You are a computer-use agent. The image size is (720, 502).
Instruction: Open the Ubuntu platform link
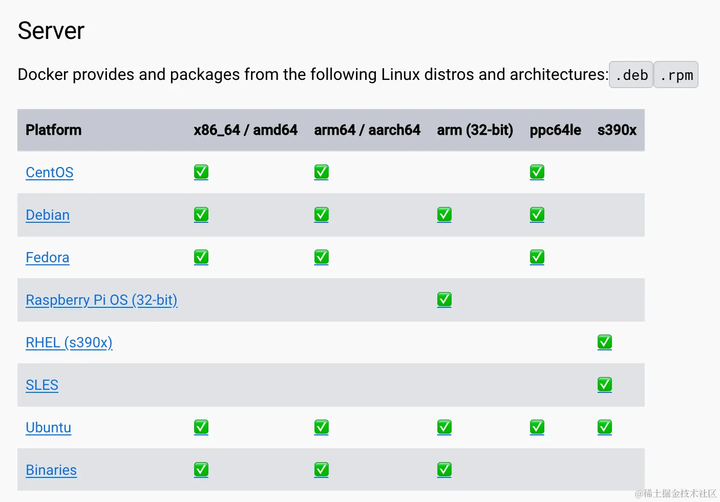pyautogui.click(x=49, y=427)
